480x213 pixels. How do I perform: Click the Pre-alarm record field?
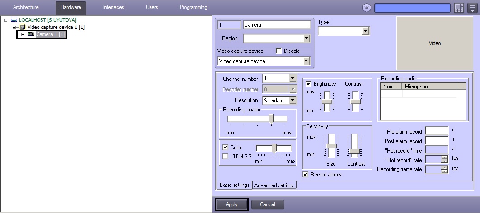tap(437, 131)
